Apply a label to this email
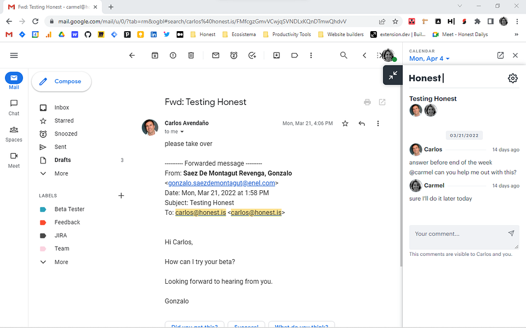 [x=295, y=56]
